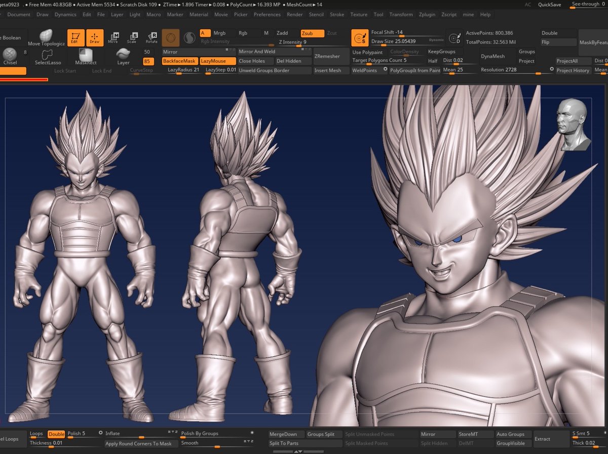
Task: Open the Zplugin menu
Action: [x=428, y=15]
